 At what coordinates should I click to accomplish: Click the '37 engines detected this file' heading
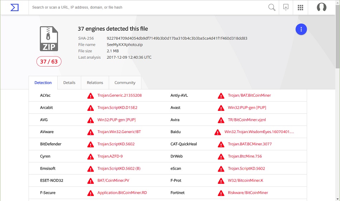(x=113, y=29)
